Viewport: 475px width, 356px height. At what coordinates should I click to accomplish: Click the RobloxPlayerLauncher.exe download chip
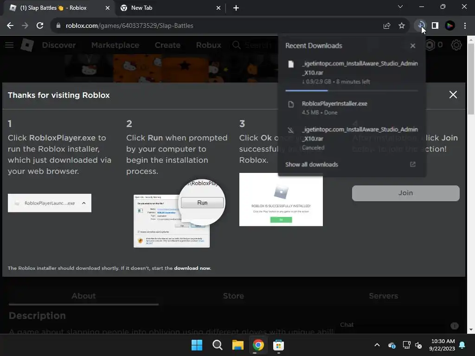(x=49, y=203)
